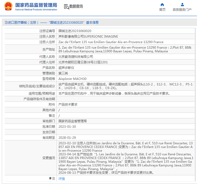Select model Aixplorer MACH30
Screen dimensions: 197x184
tap(72, 79)
